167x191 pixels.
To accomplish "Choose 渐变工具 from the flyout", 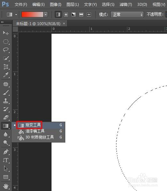I will [x=38, y=125].
